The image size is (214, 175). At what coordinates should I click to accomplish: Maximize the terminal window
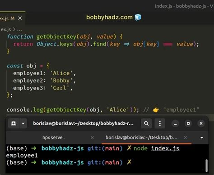pos(188,123)
